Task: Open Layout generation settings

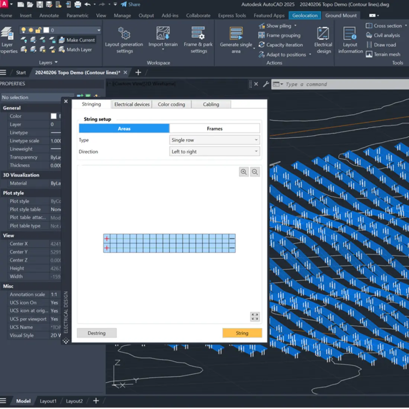Action: 124,41
